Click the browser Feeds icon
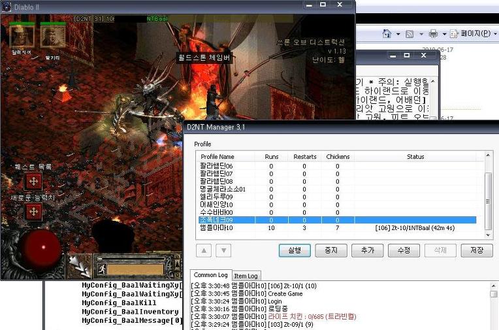This screenshot has width=499, height=330. pos(410,33)
